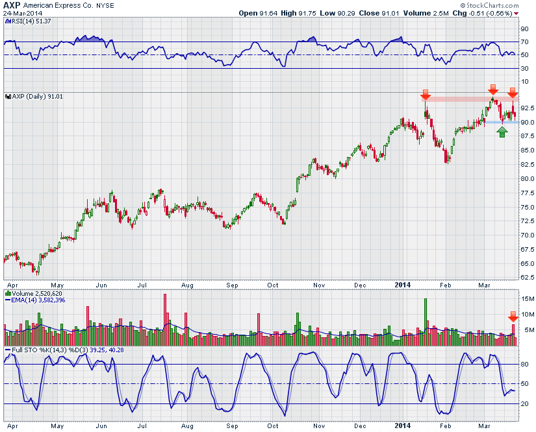
Task: Click the Volume 2,520,620 legend label
Action: 37,293
